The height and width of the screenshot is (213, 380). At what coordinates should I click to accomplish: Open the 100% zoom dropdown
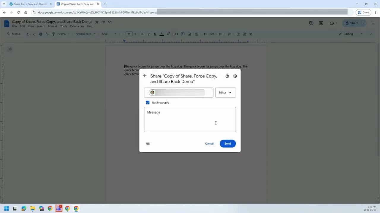tap(64, 34)
